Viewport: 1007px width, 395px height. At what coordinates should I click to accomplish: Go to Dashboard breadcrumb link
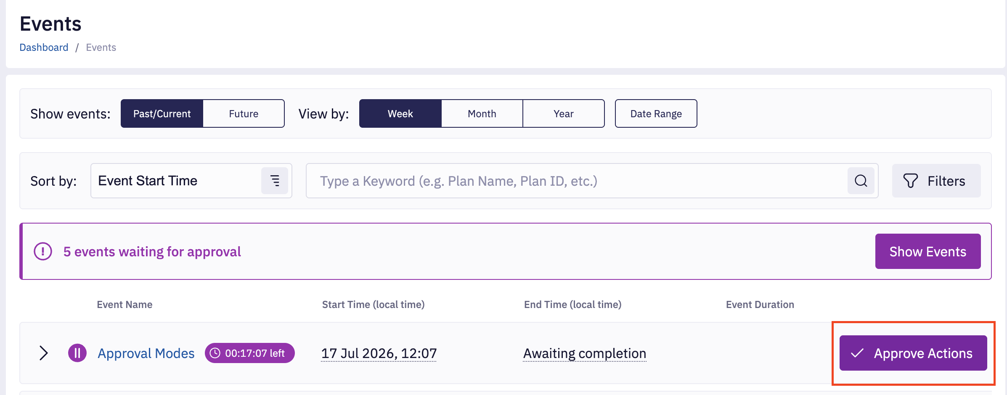44,47
